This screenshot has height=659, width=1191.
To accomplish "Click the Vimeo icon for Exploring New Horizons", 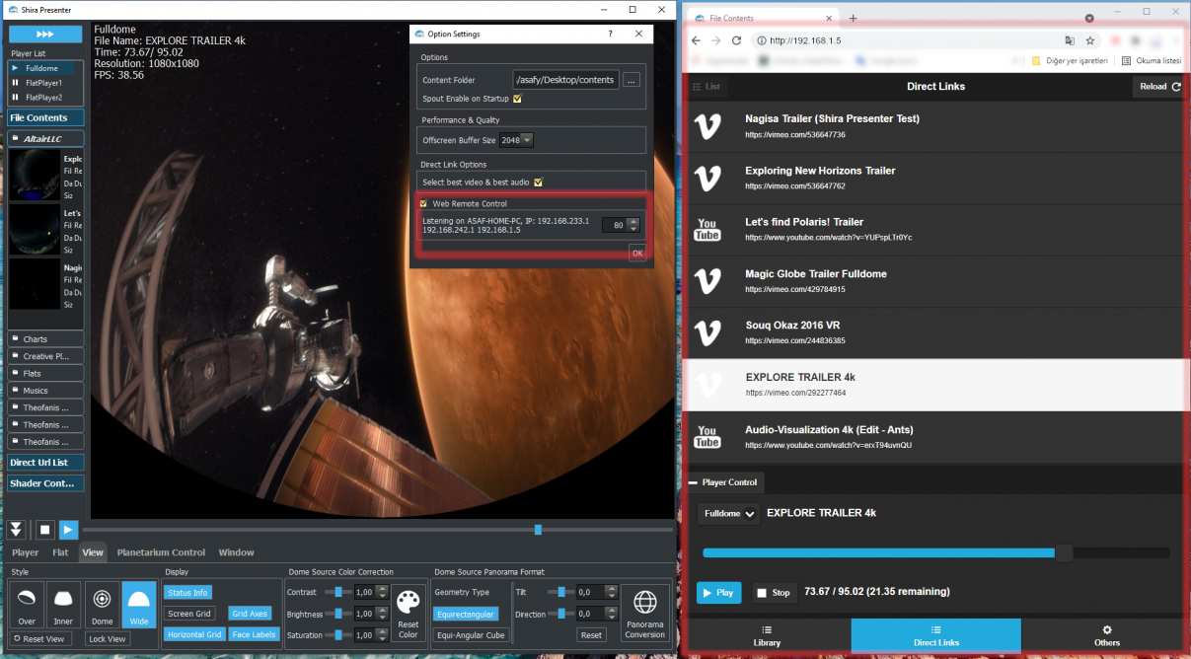I will tap(707, 178).
